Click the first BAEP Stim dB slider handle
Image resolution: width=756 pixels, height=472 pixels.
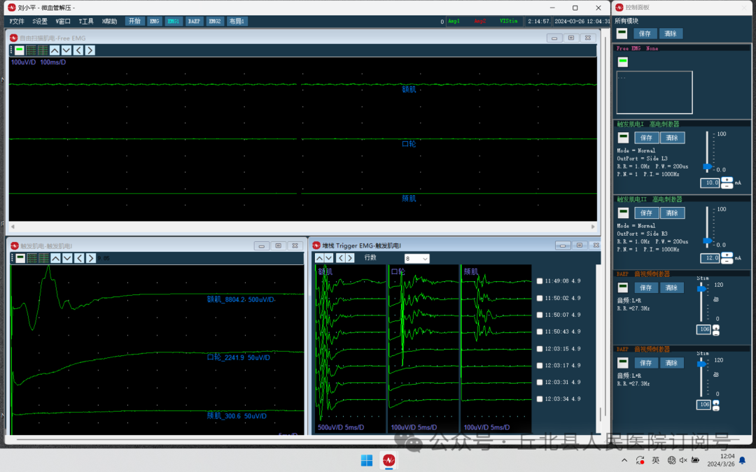701,288
